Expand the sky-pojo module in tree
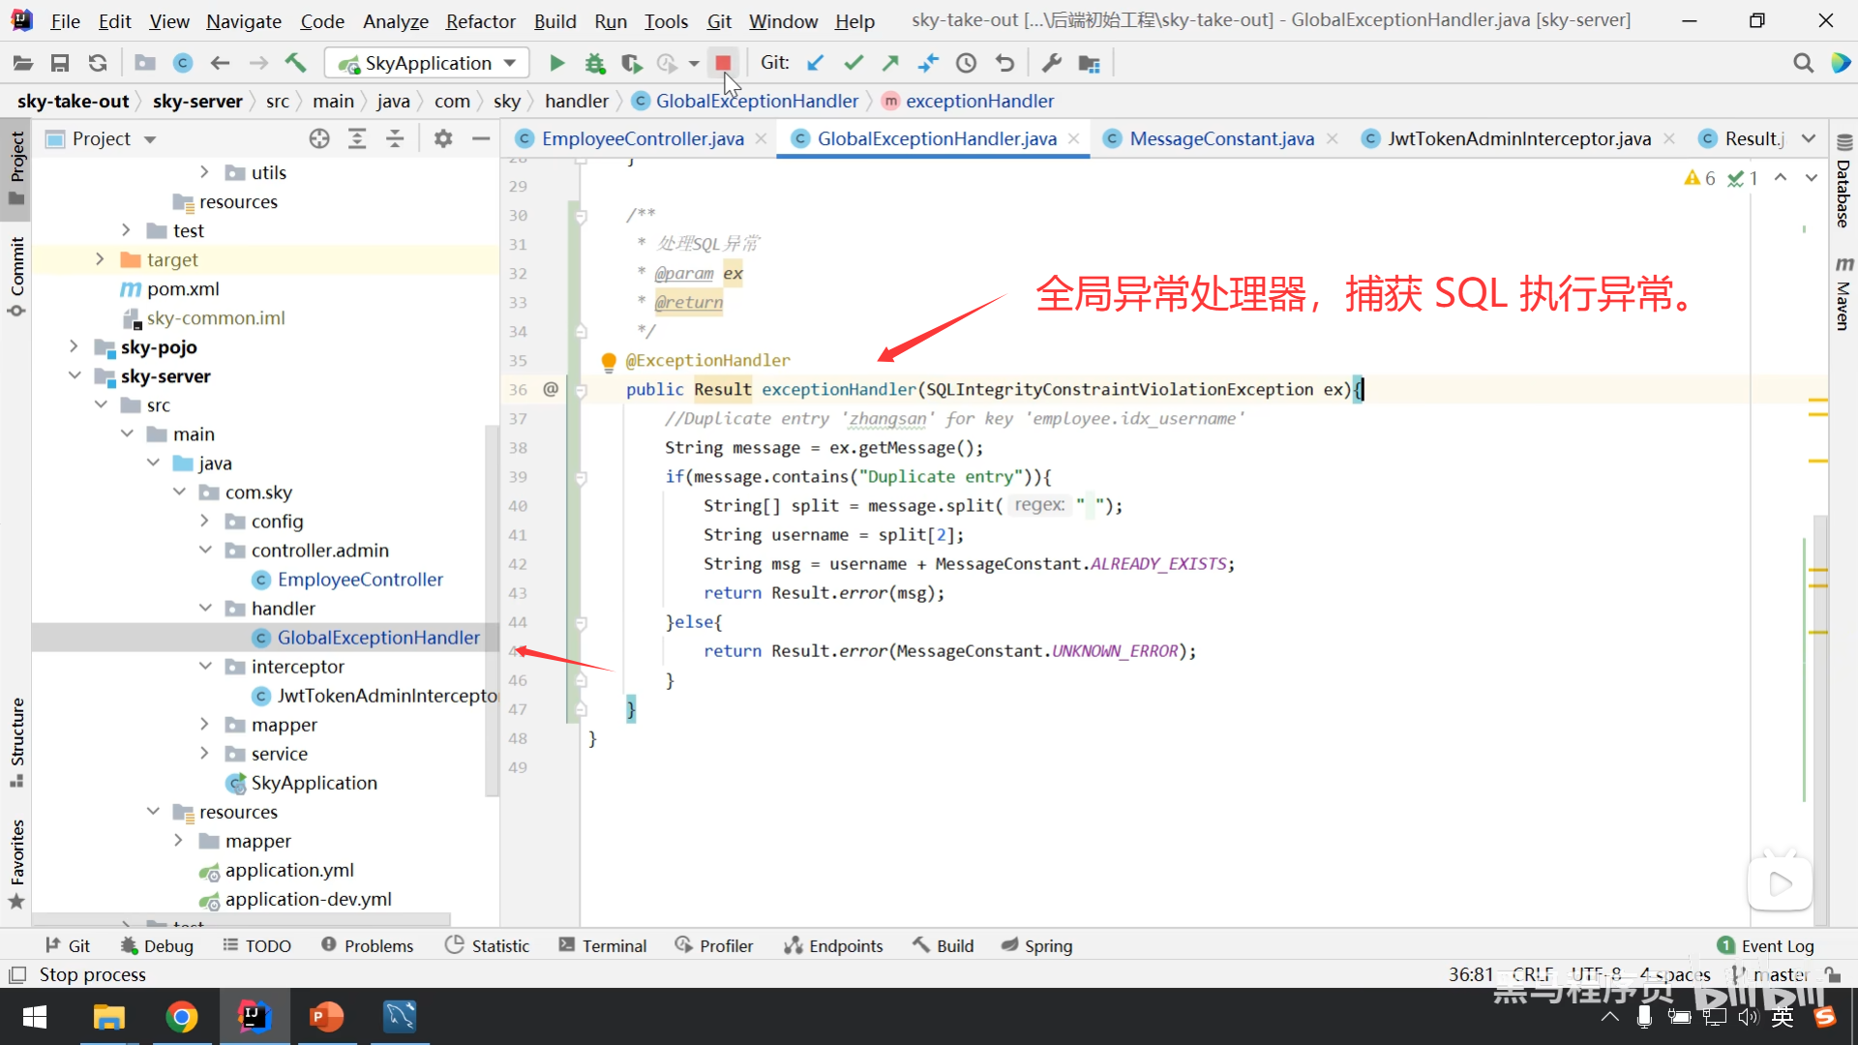 [75, 346]
